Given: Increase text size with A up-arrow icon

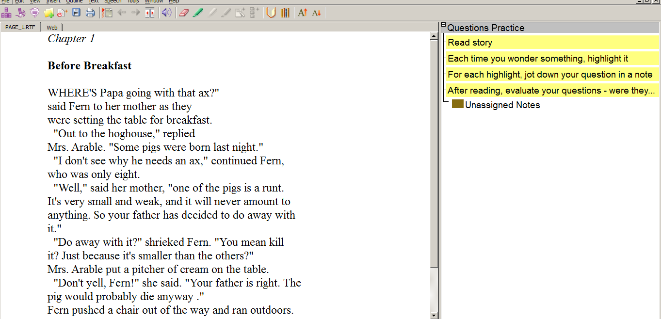Looking at the screenshot, I should [303, 13].
